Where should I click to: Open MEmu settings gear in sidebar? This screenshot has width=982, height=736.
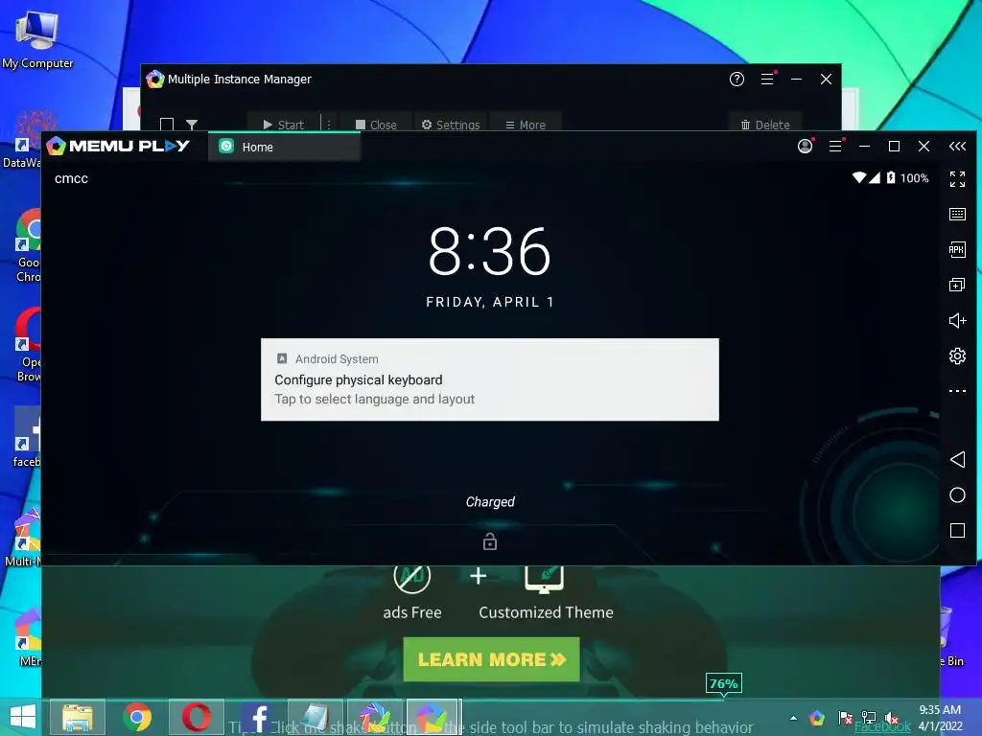[x=957, y=356]
